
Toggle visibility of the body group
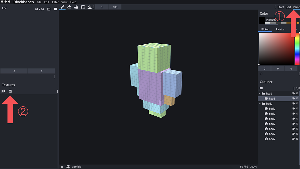pyautogui.click(x=293, y=104)
